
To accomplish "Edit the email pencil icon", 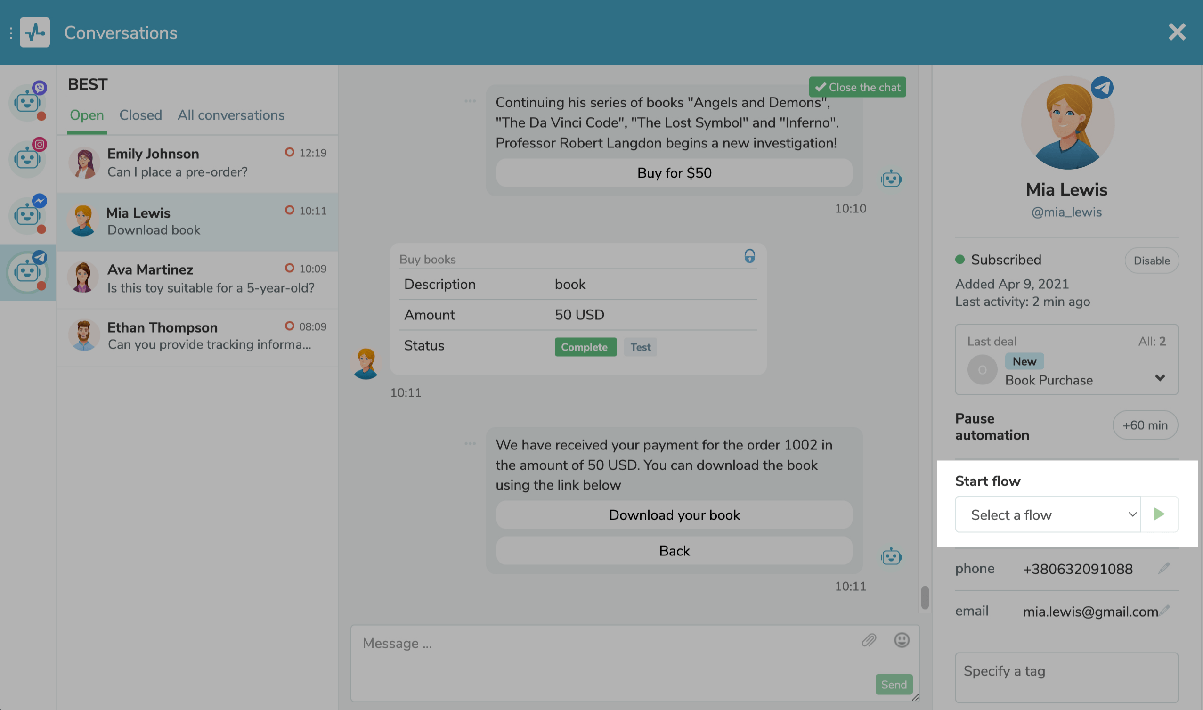I will [1165, 610].
